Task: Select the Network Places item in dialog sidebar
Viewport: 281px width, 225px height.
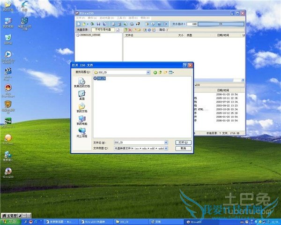Action: 82,133
